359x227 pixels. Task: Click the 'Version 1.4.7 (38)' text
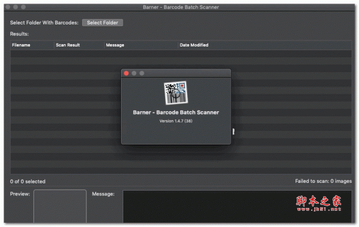[176, 121]
